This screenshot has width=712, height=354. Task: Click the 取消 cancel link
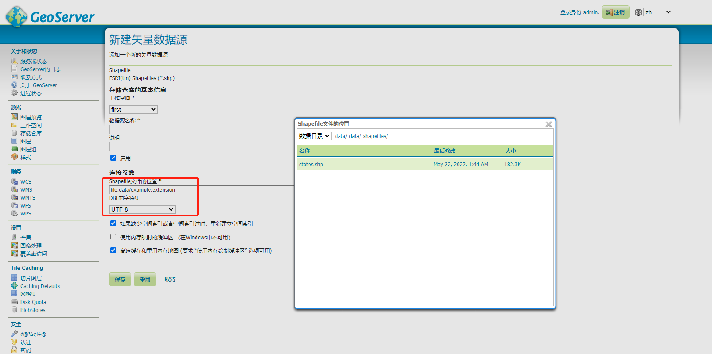tap(170, 279)
